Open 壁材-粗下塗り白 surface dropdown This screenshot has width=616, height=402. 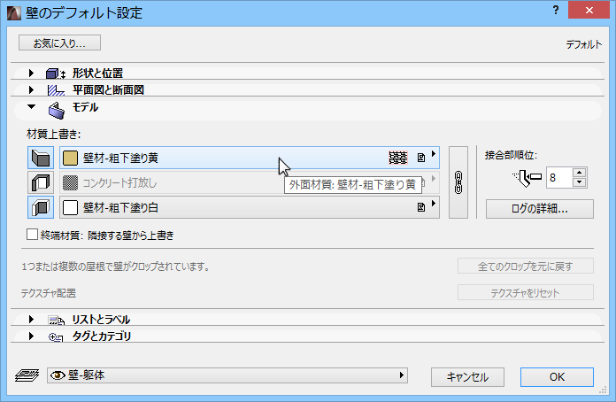249,207
